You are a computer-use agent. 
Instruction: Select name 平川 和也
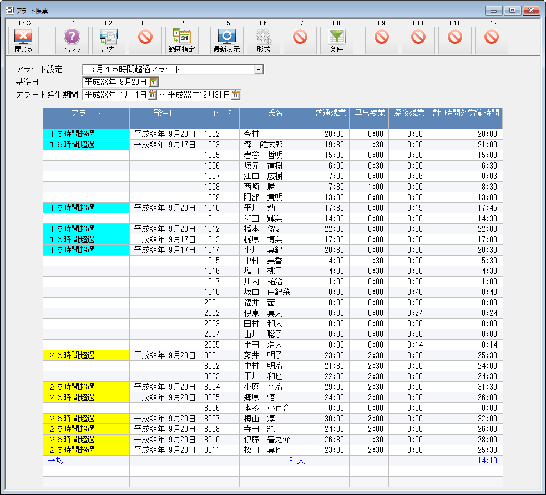(x=275, y=376)
